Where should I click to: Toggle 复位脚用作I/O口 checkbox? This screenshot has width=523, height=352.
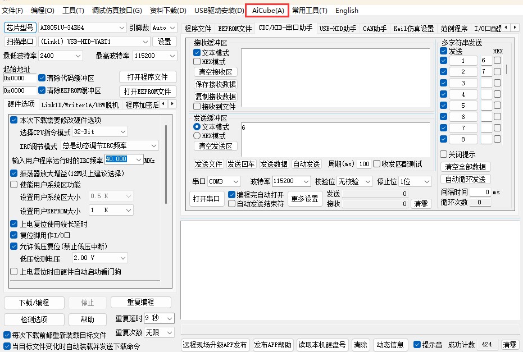(13, 235)
